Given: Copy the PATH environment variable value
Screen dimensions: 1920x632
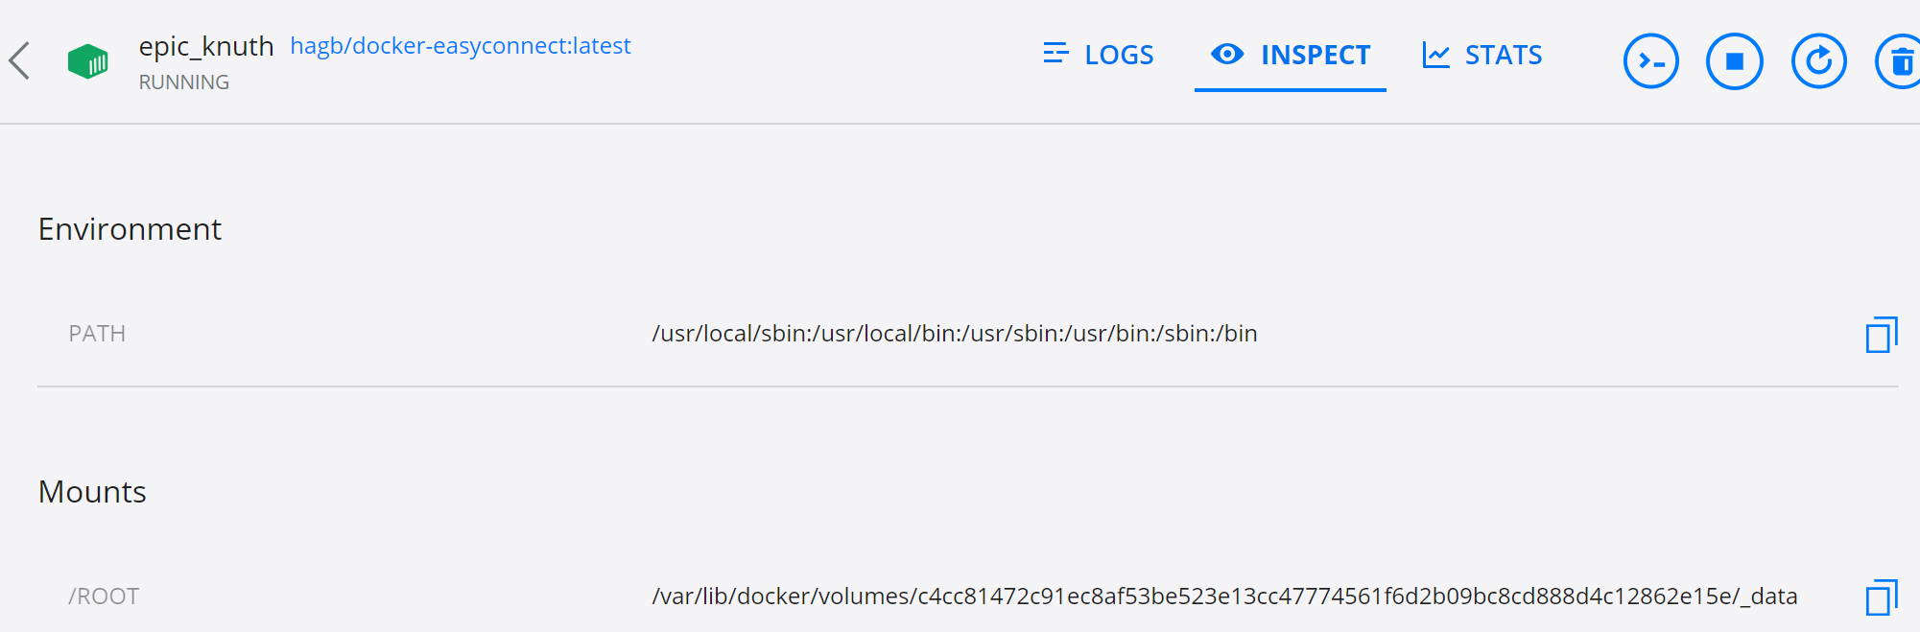Looking at the screenshot, I should [1882, 334].
